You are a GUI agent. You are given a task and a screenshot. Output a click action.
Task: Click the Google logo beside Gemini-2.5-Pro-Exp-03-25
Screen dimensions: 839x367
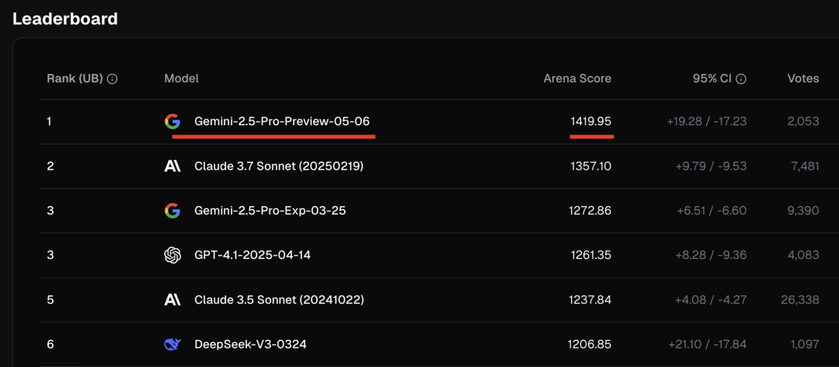[172, 211]
